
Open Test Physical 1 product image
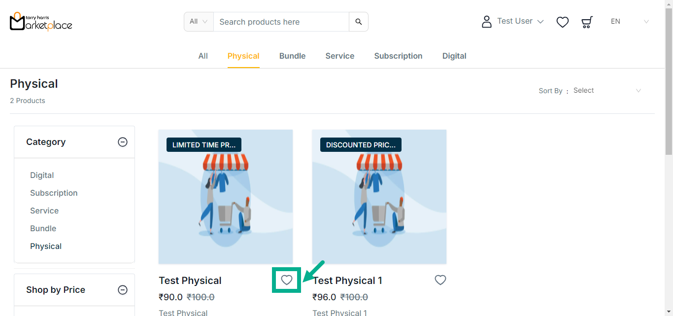(379, 197)
